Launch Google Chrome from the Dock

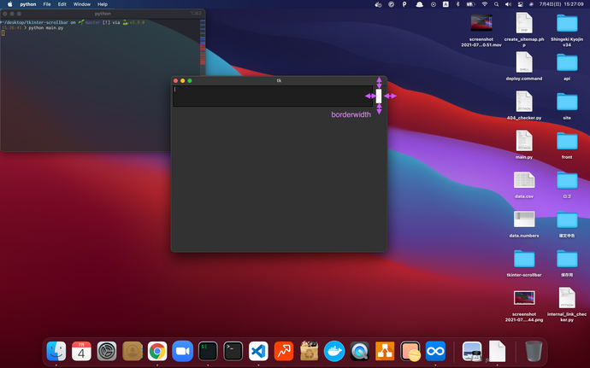(157, 351)
